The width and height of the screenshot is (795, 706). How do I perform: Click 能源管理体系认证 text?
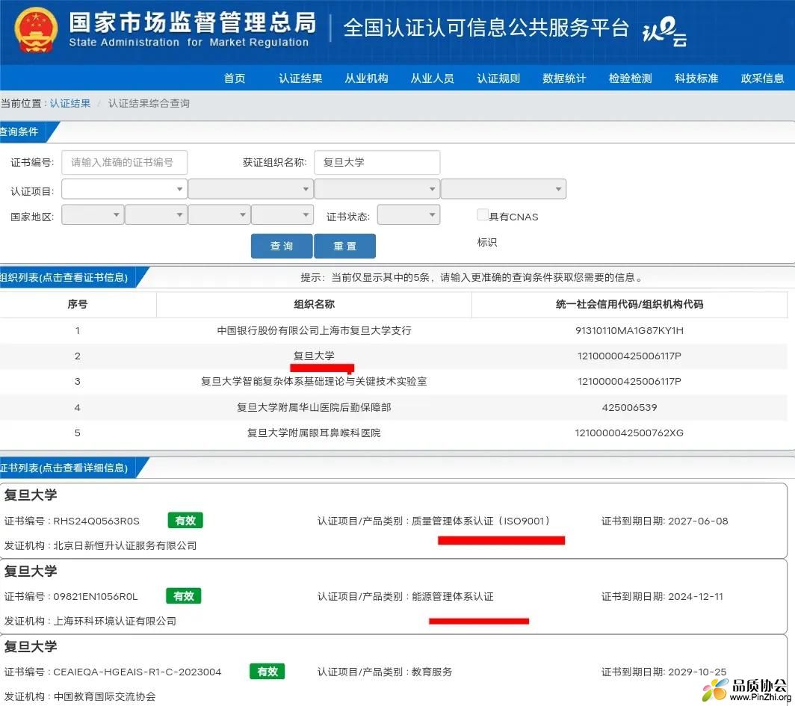pos(452,596)
